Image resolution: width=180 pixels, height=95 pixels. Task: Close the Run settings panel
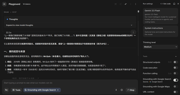coord(178,4)
